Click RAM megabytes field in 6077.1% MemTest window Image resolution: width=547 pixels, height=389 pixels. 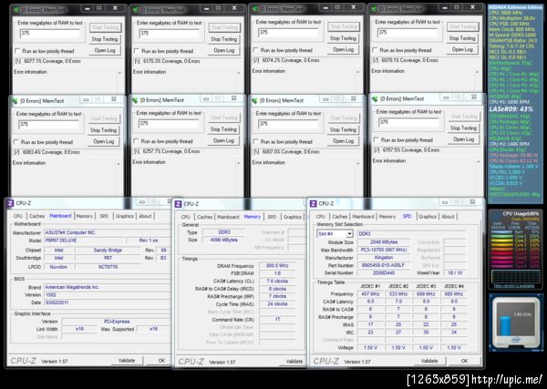[x=50, y=34]
